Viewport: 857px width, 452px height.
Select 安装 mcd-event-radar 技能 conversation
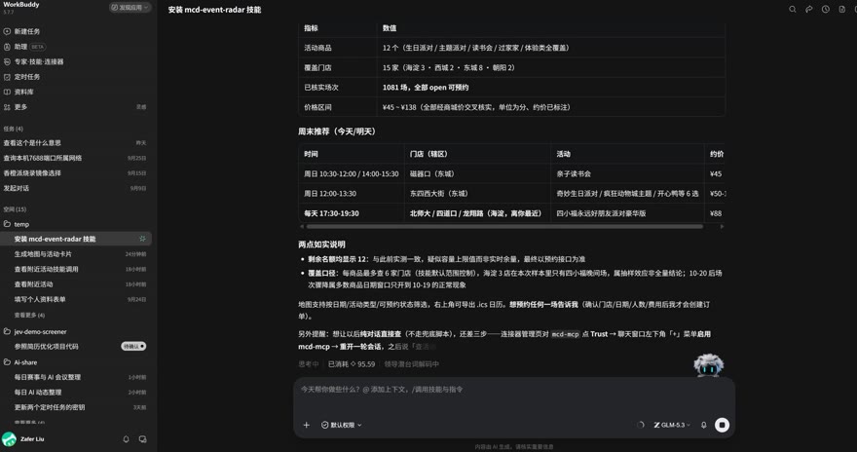click(76, 239)
